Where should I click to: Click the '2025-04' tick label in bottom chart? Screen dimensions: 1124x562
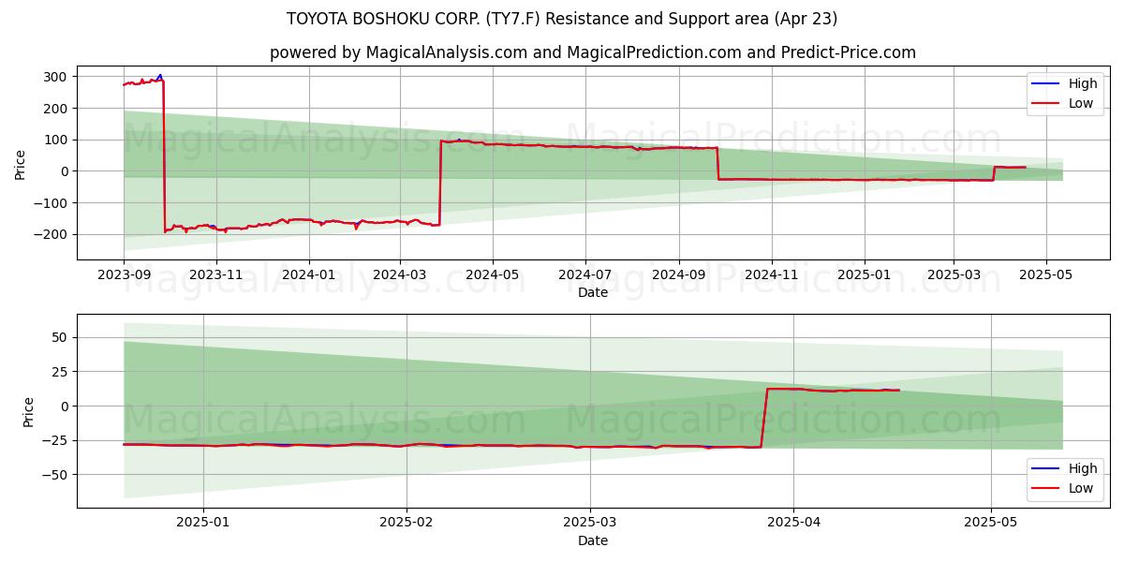793,524
